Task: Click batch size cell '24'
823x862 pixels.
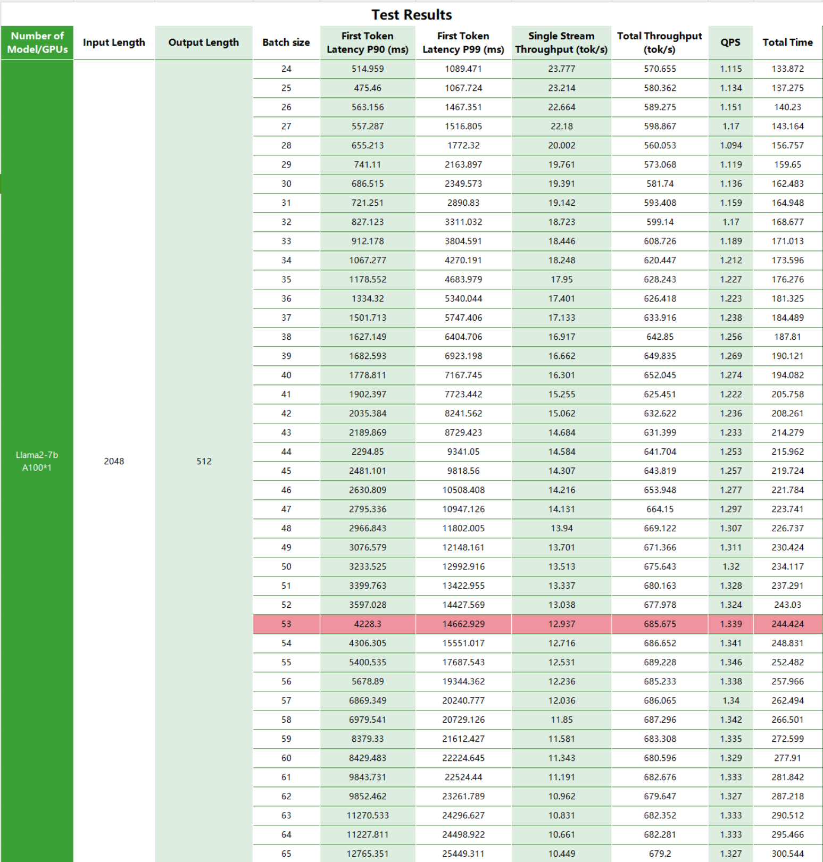Action: click(x=286, y=69)
